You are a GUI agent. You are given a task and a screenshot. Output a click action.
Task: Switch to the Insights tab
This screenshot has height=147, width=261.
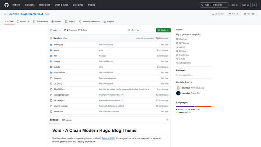click(109, 22)
